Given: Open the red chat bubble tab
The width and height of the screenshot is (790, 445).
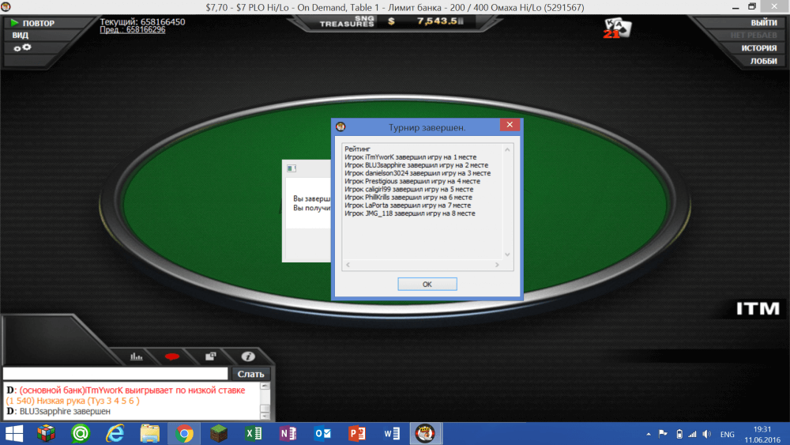Looking at the screenshot, I should tap(171, 356).
